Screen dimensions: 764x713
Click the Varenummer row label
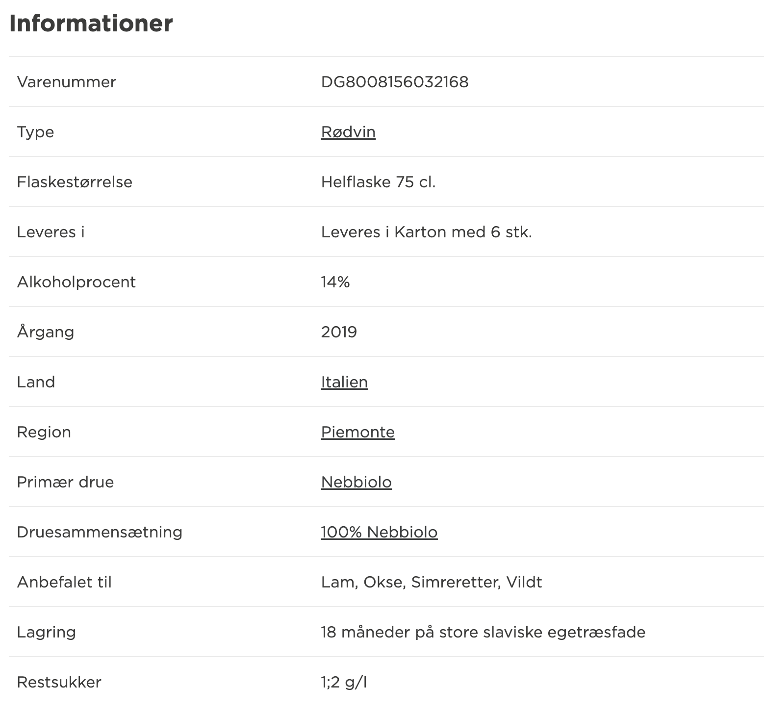tap(67, 82)
